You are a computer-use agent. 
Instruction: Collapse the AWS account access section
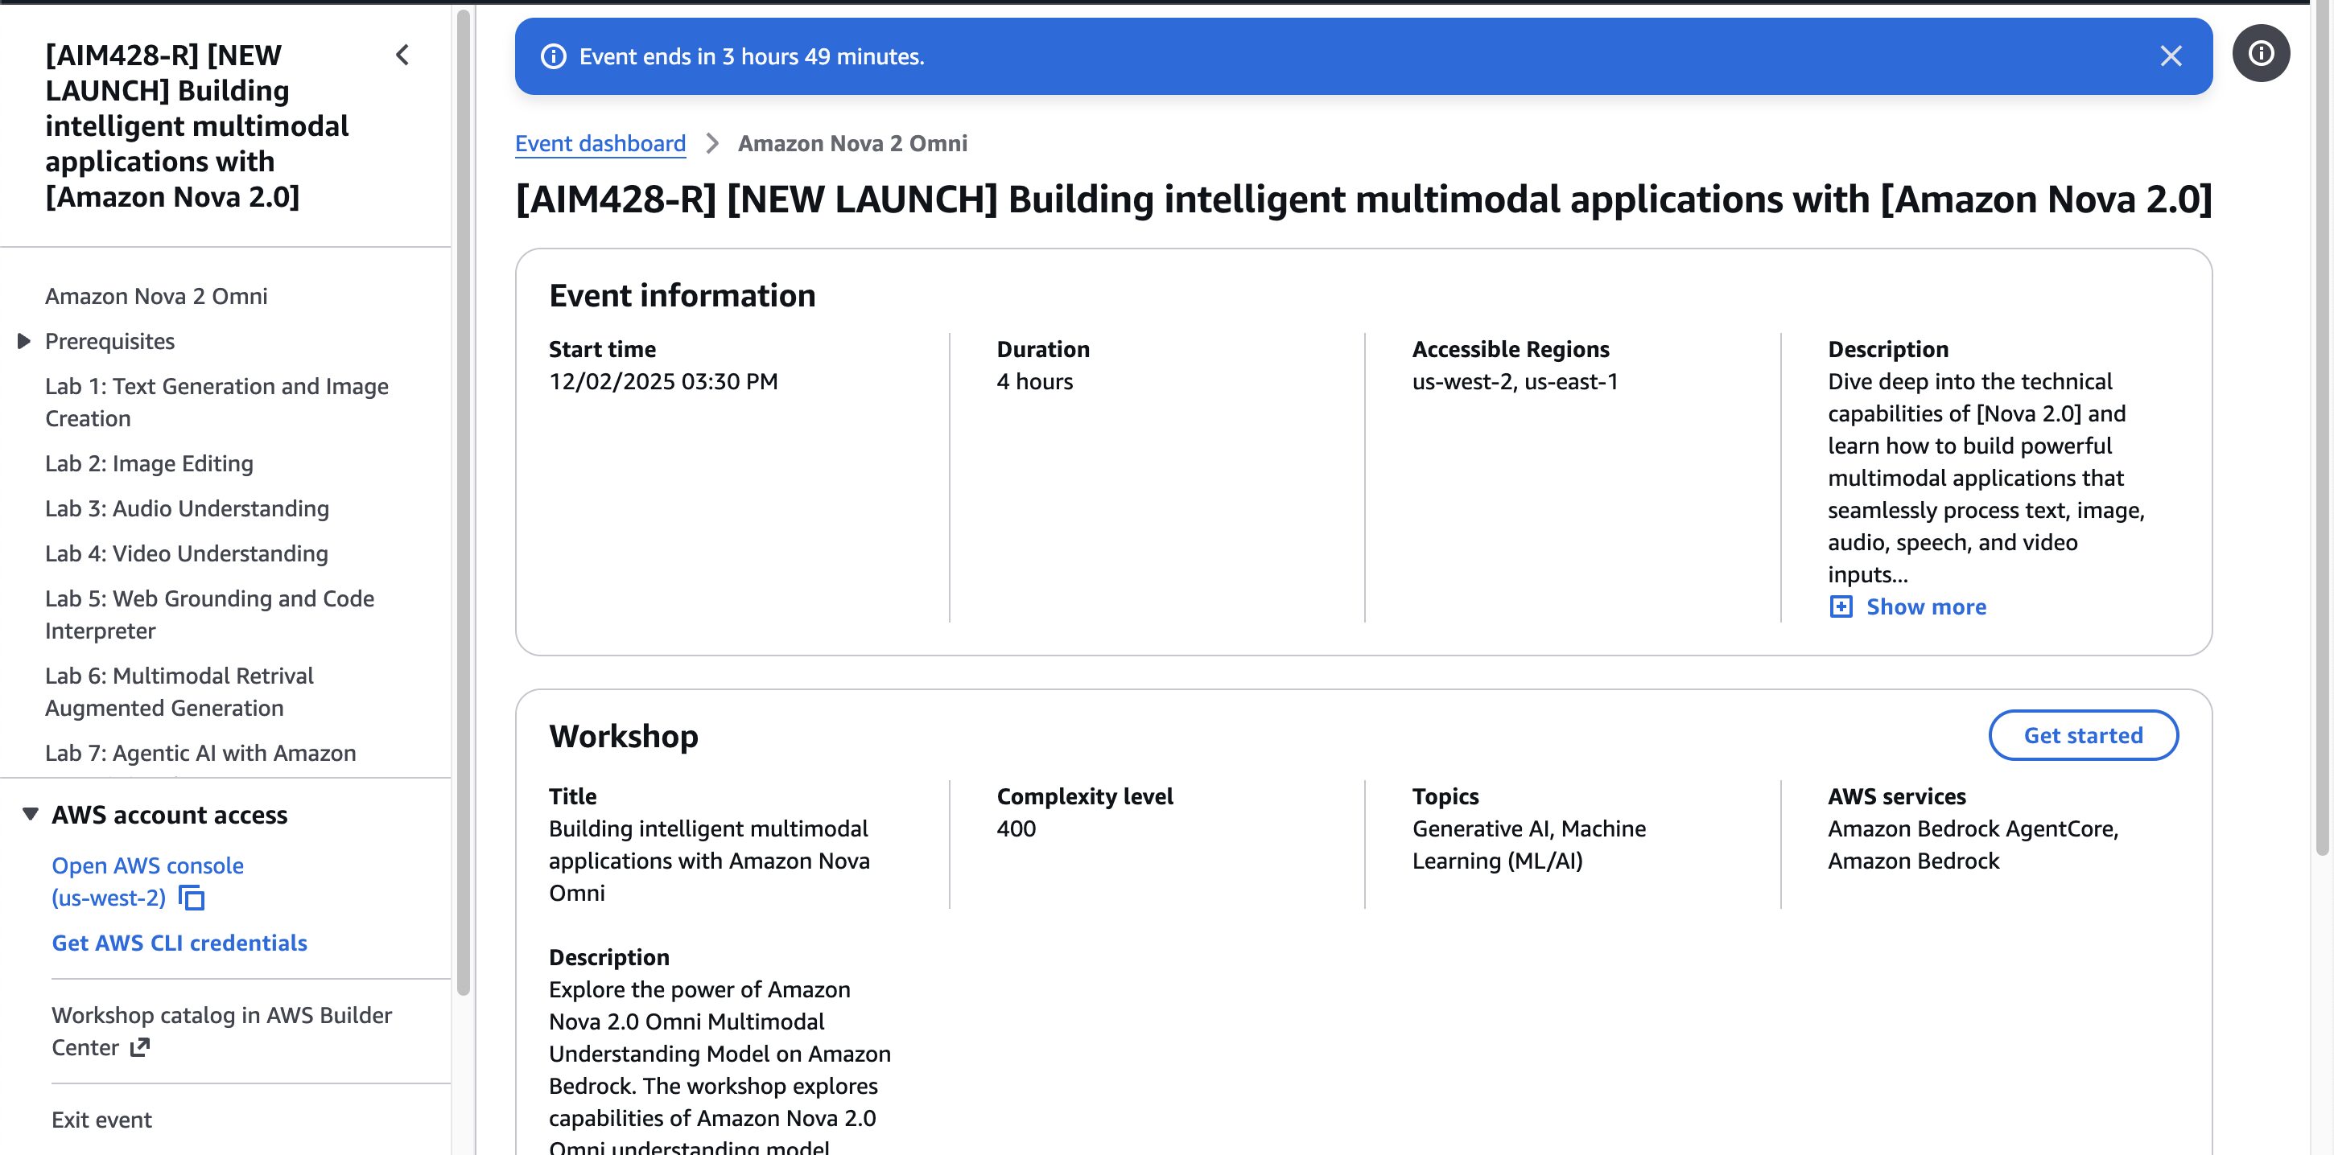30,814
